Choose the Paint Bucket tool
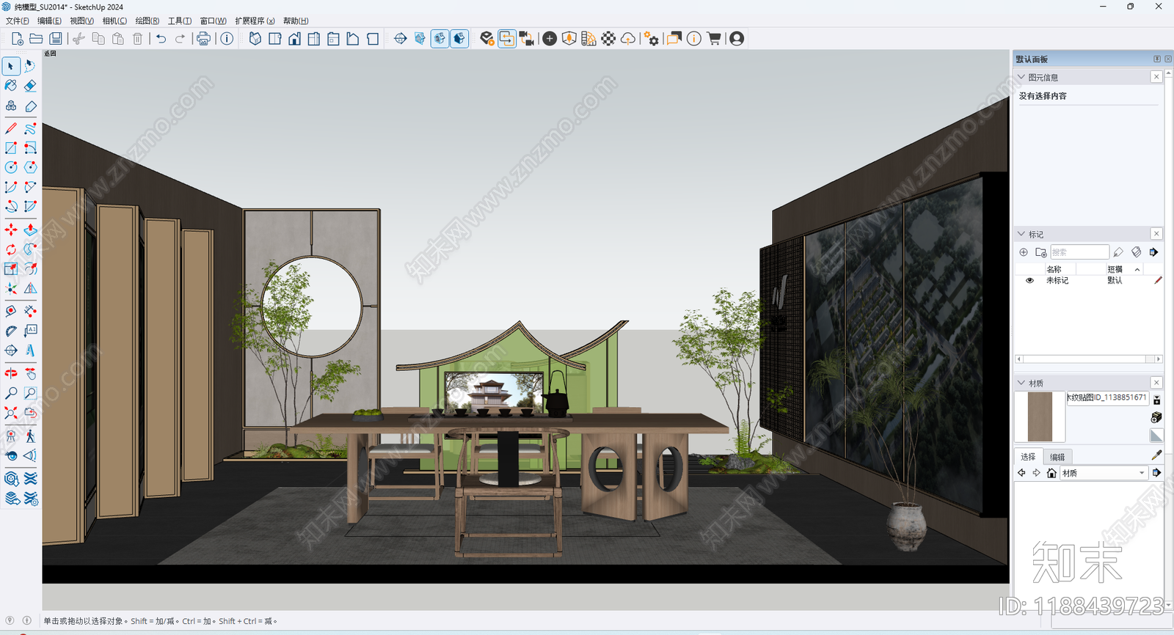1174x635 pixels. click(x=11, y=86)
